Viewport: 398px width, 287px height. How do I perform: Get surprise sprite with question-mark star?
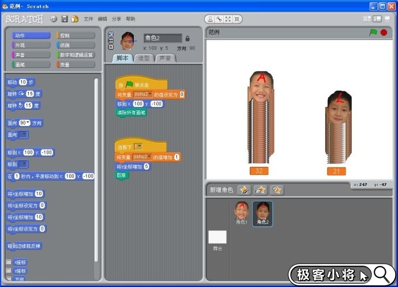coord(277,189)
